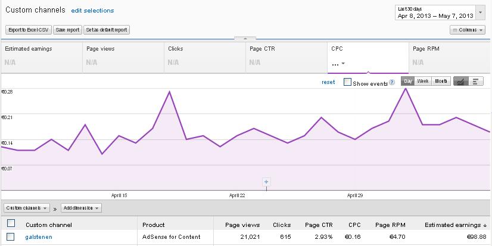Click the €4.70 Page RPM value
Image resolution: width=492 pixels, height=246 pixels.
pos(396,237)
